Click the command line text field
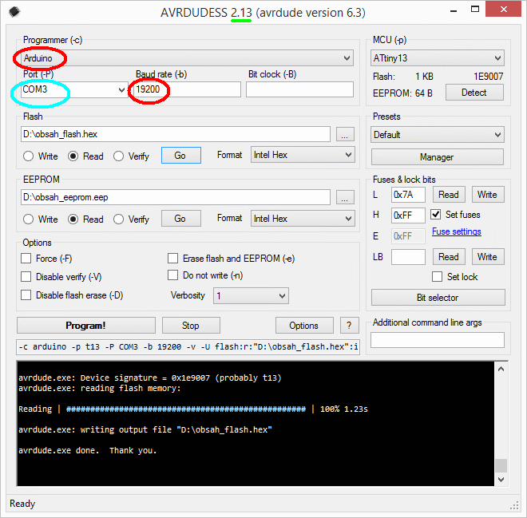The image size is (527, 518). click(x=188, y=347)
